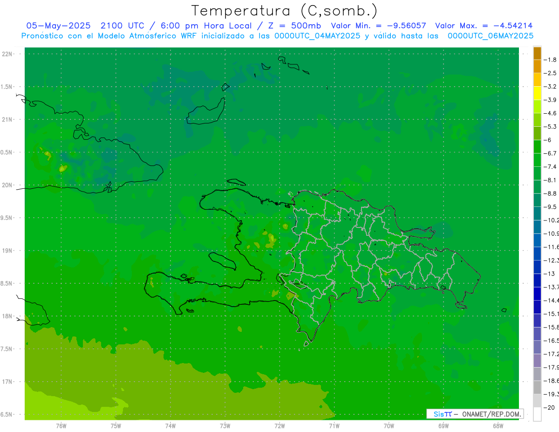Click the '-9.5' legend value
The image size is (559, 432).
pos(551,206)
